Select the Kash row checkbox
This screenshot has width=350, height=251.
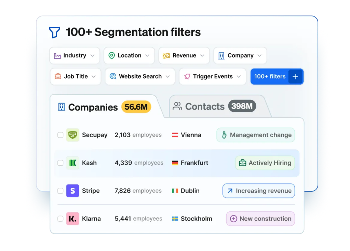[60, 163]
